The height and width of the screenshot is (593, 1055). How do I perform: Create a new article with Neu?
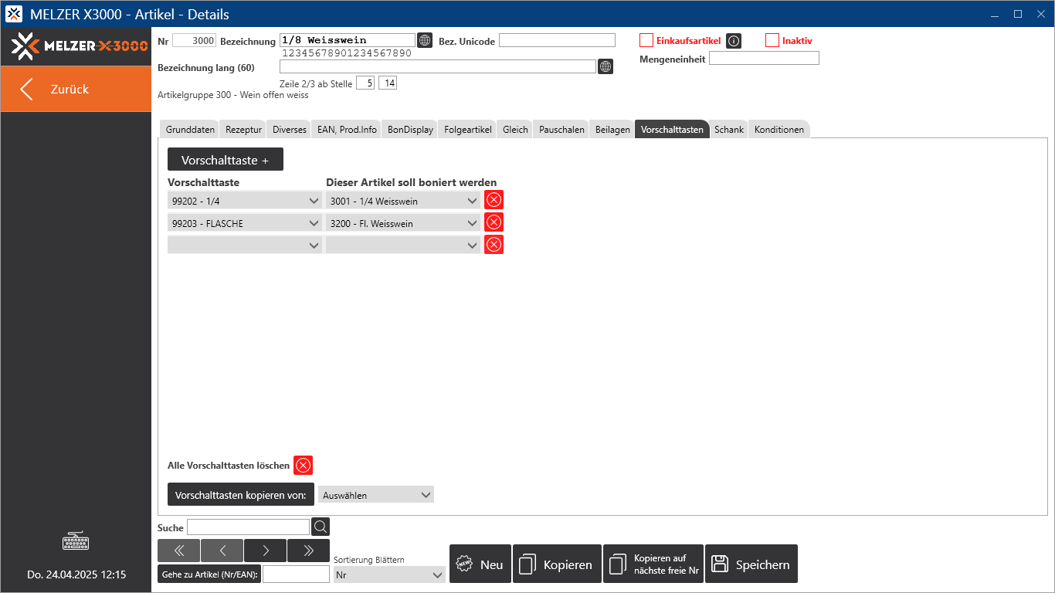tap(480, 564)
